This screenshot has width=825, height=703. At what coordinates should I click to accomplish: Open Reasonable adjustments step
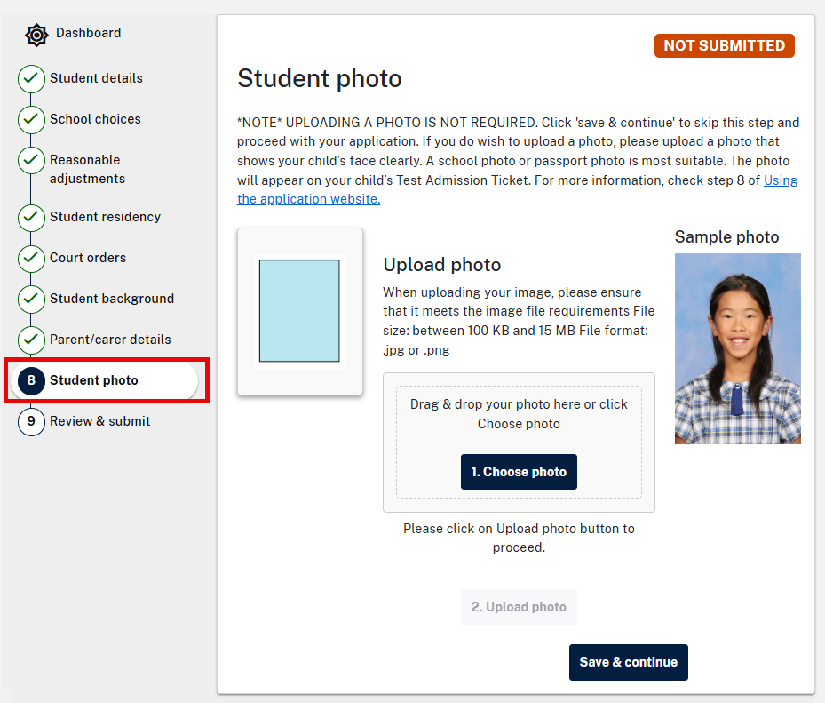point(87,169)
